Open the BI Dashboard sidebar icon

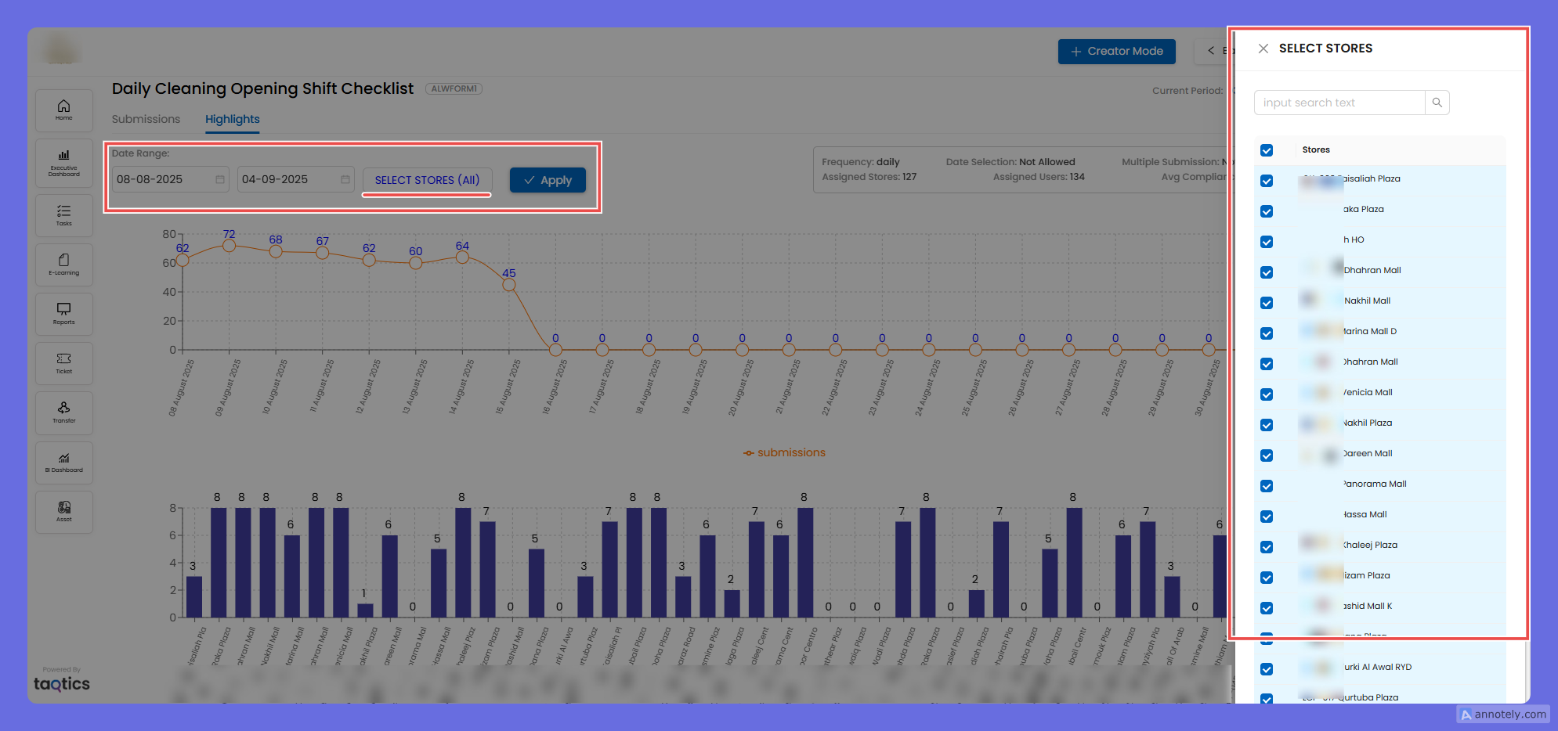[64, 463]
